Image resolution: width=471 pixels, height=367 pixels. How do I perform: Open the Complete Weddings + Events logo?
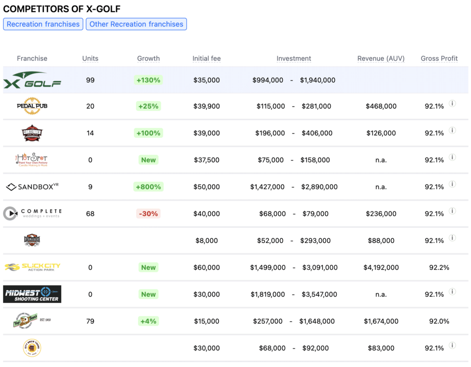click(32, 213)
